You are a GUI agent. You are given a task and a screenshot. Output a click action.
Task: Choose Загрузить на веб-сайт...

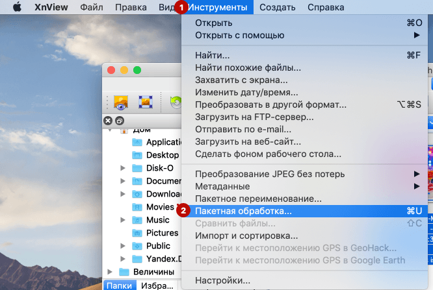304,141
